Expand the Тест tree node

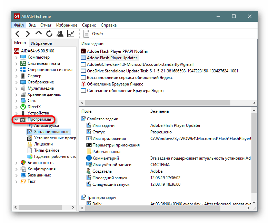(x=17, y=182)
